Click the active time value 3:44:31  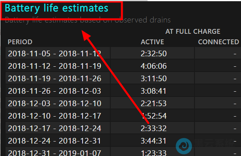pos(154,141)
